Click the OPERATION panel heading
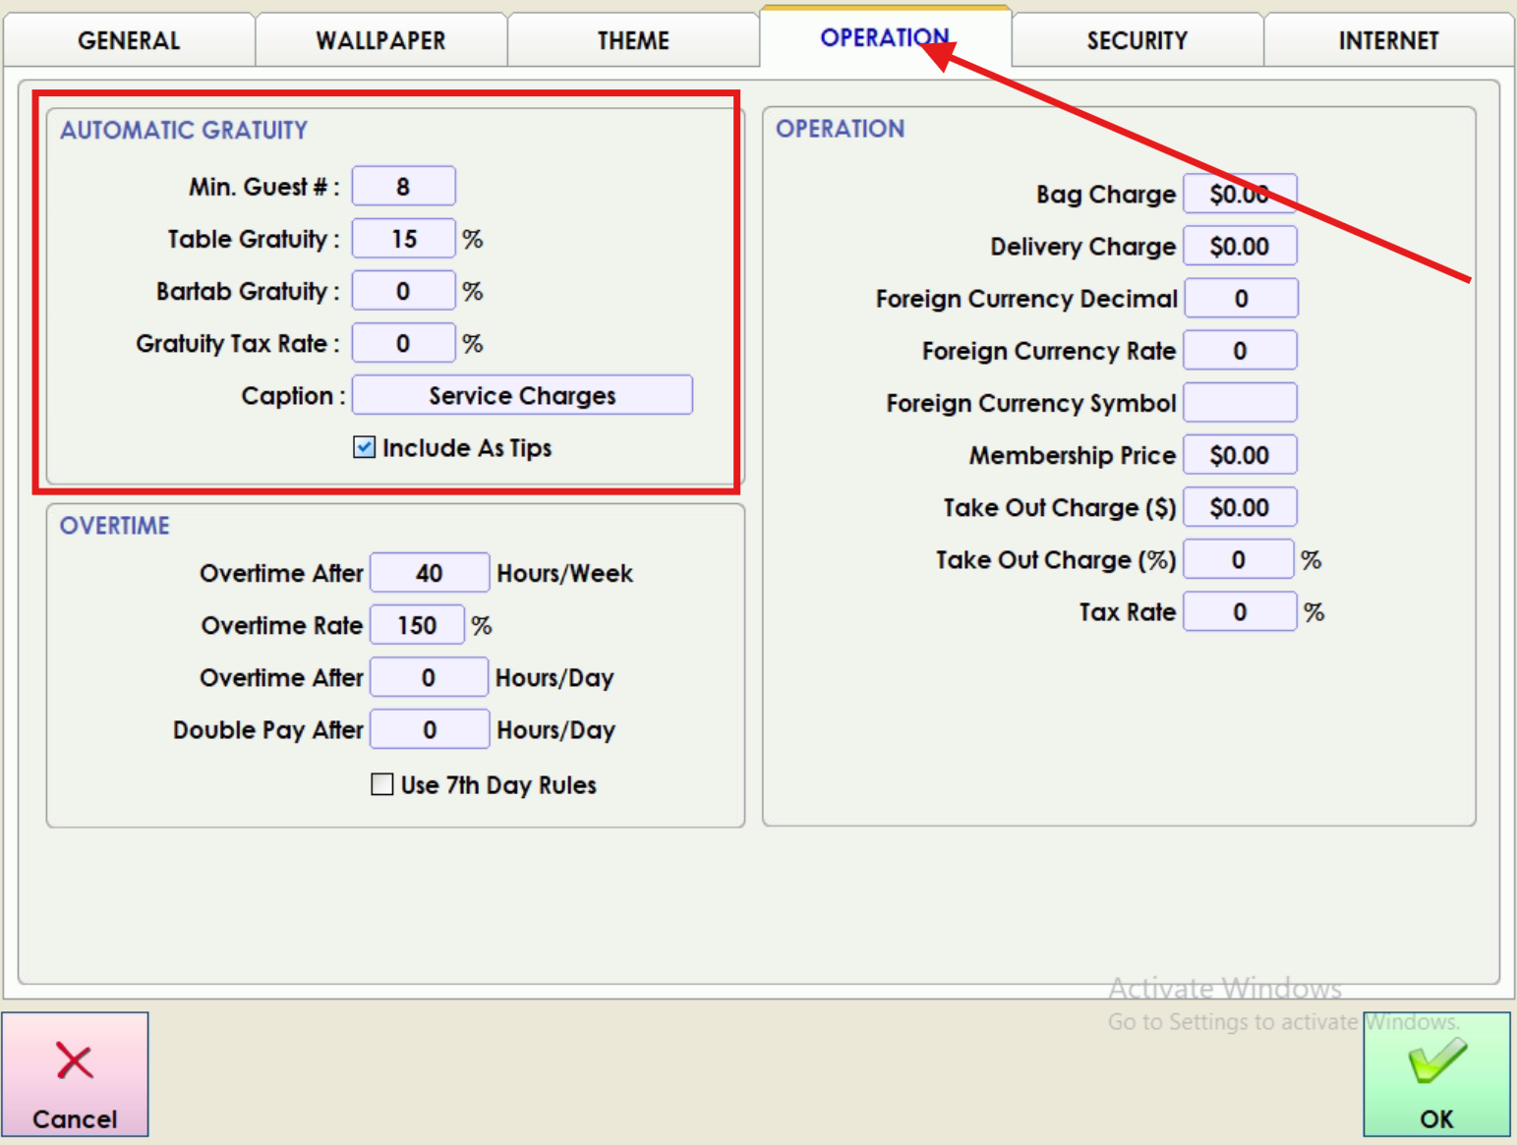Viewport: 1517px width, 1145px height. [840, 129]
